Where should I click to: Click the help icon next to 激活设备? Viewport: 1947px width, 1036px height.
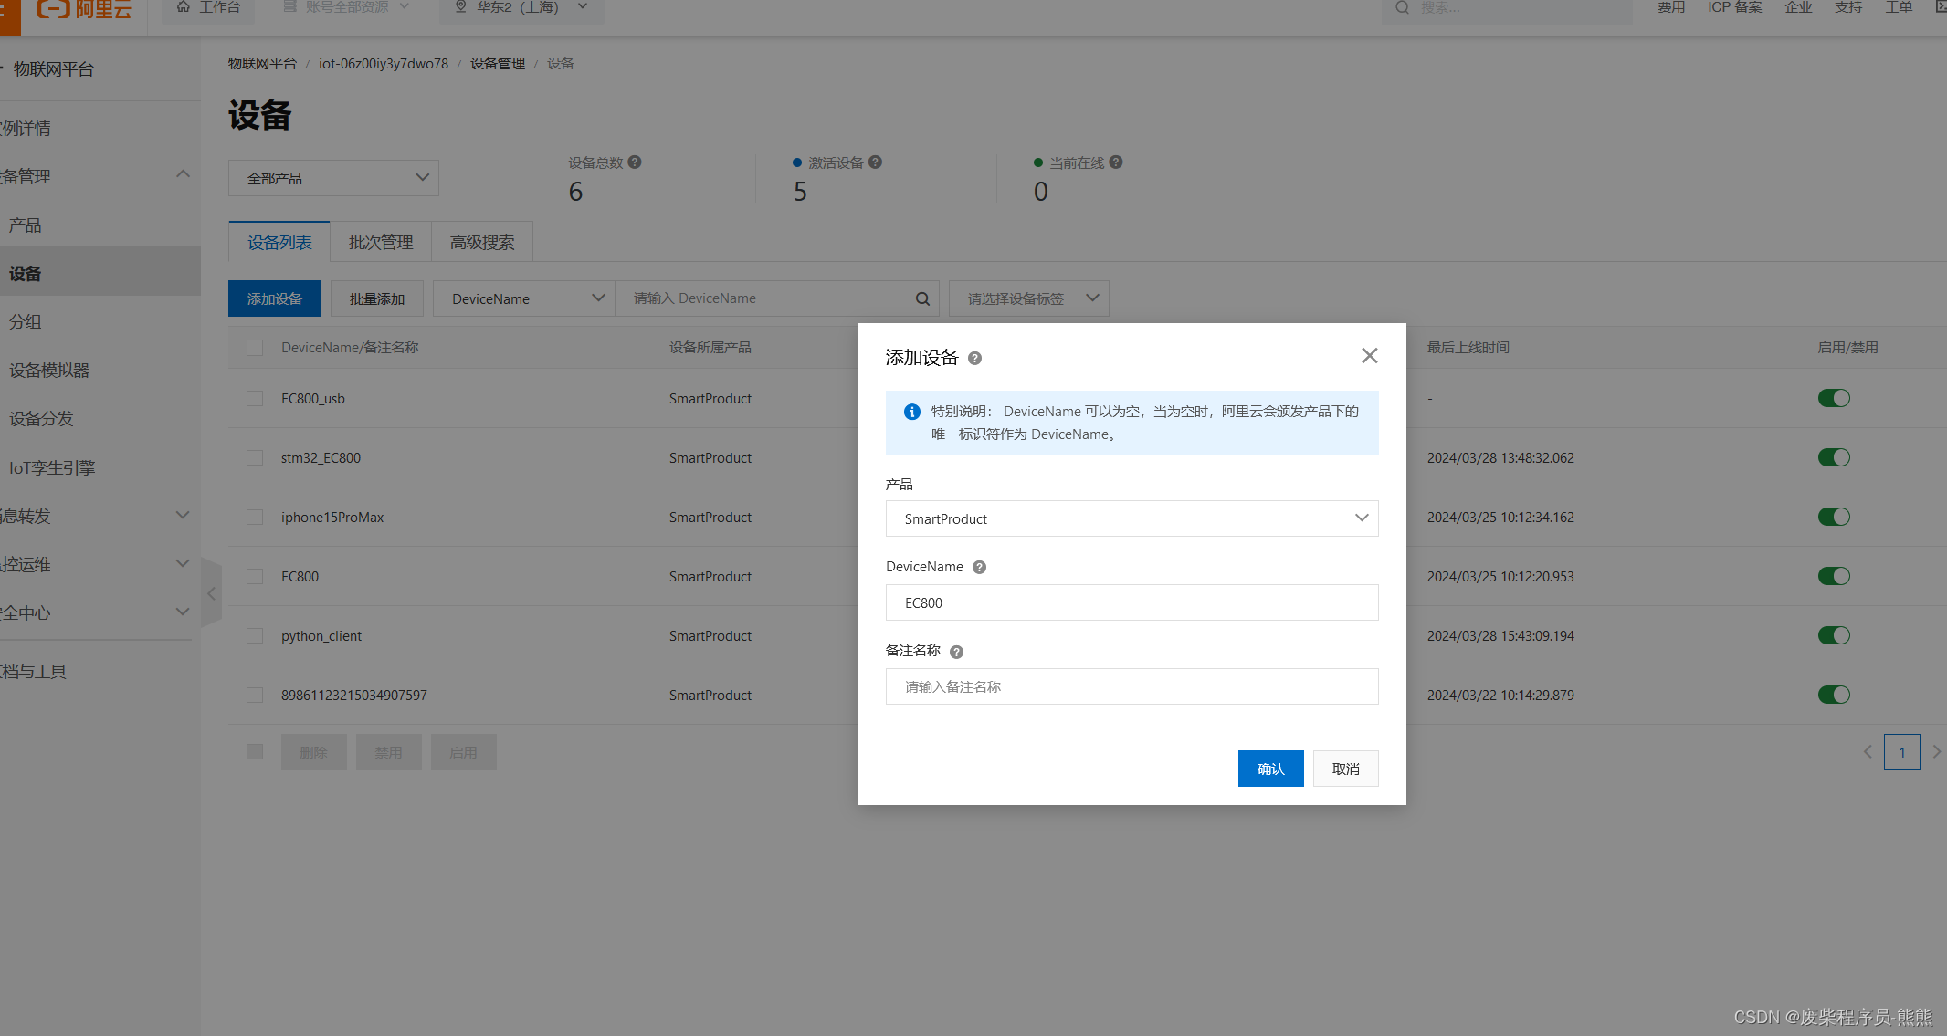coord(876,162)
